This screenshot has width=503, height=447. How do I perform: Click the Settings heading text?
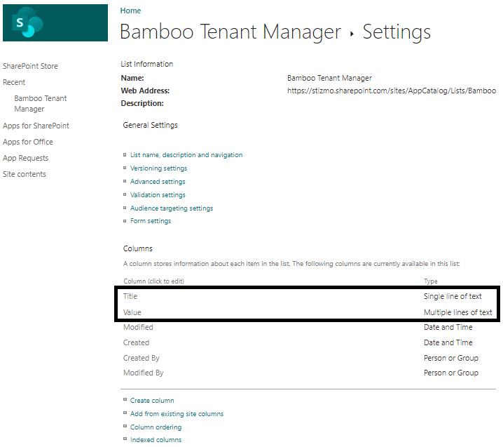point(397,32)
